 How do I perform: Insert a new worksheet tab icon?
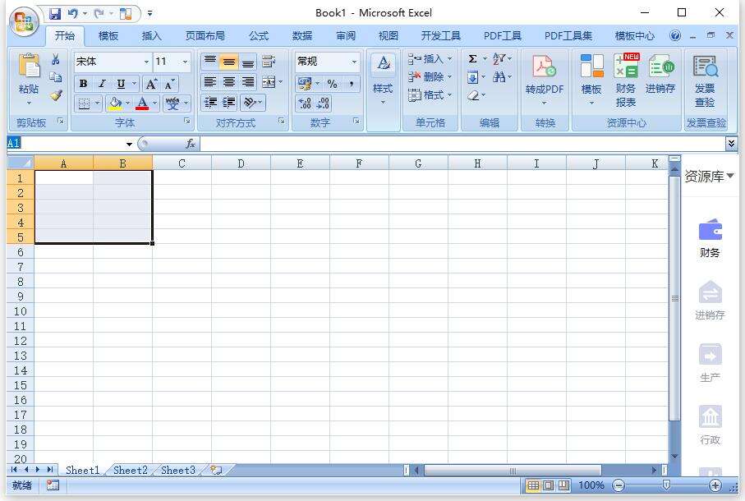216,470
